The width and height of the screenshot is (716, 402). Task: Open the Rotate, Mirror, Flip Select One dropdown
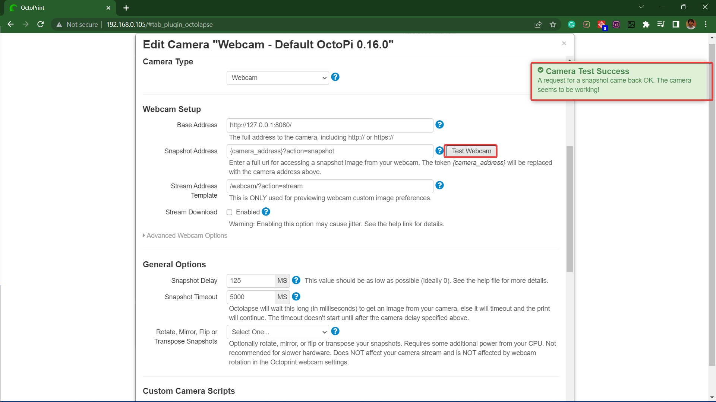click(278, 332)
